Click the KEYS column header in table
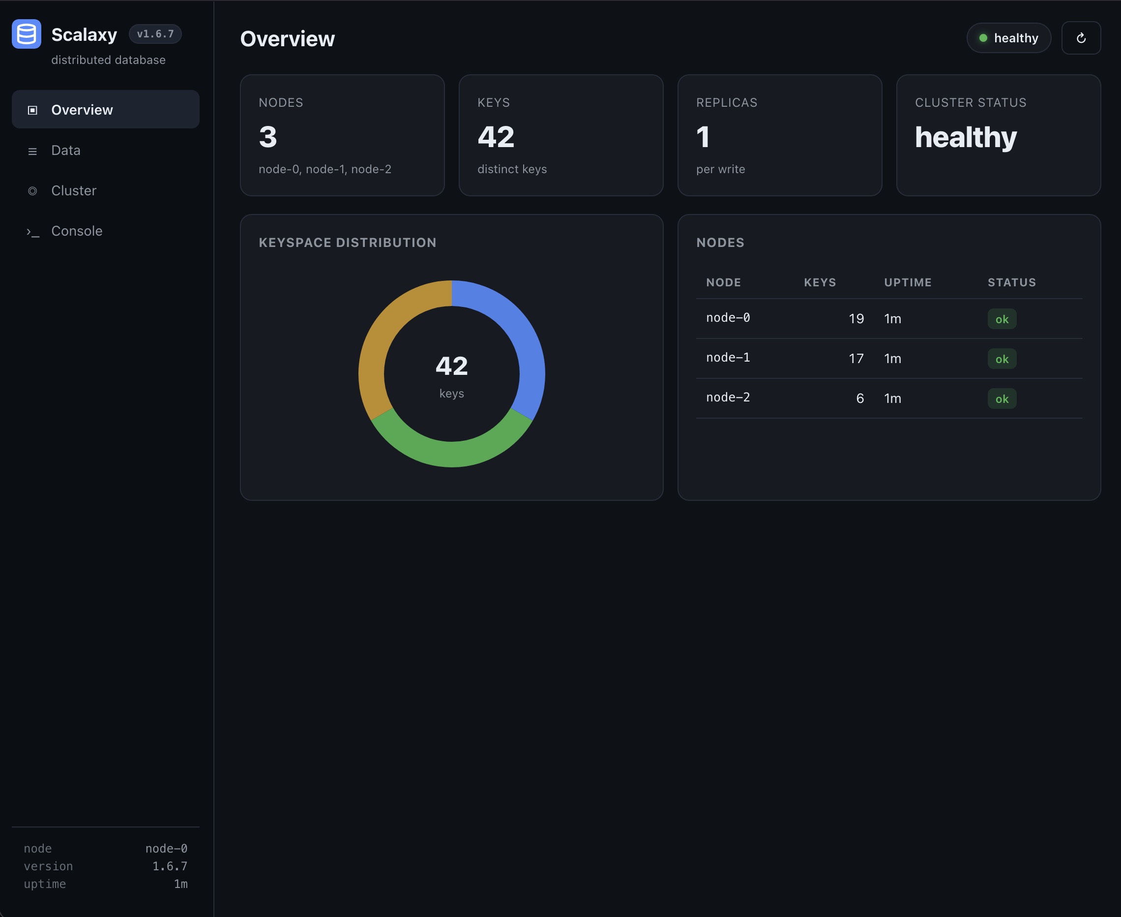The width and height of the screenshot is (1121, 917). point(820,282)
